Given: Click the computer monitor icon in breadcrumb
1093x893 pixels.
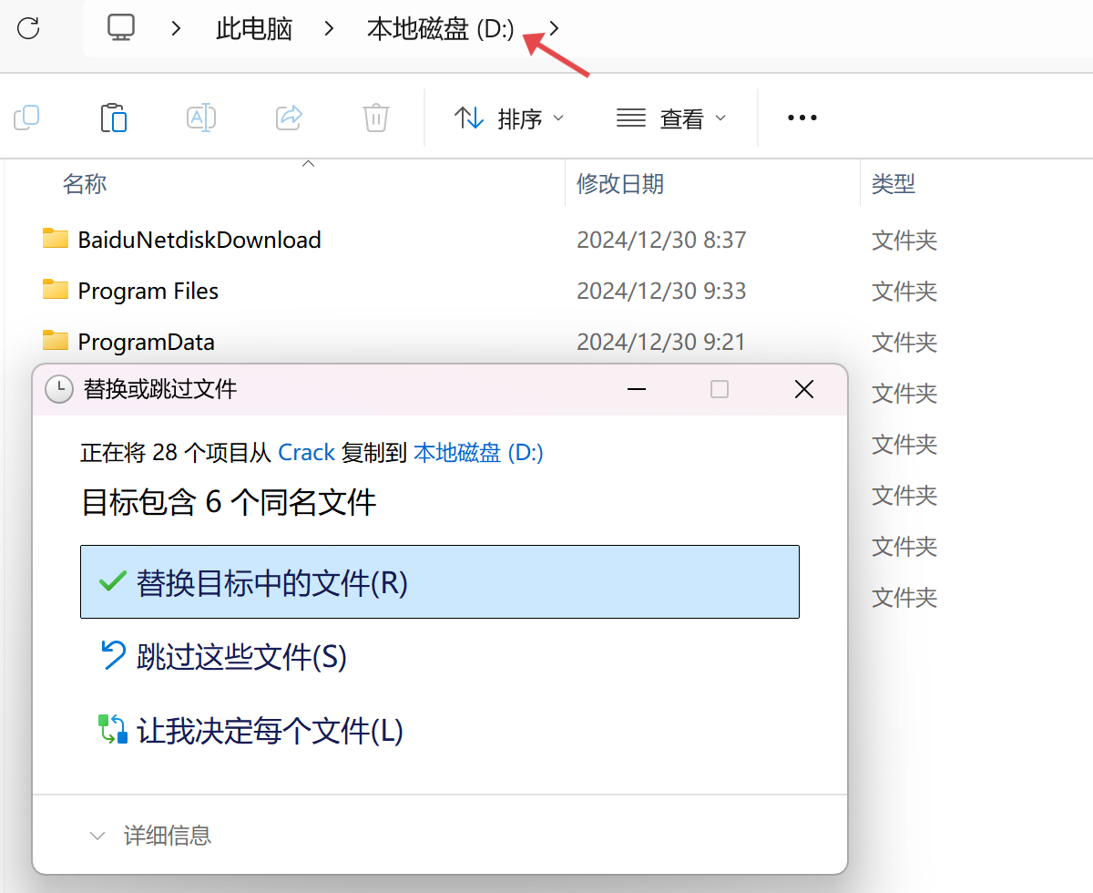Looking at the screenshot, I should point(120,28).
